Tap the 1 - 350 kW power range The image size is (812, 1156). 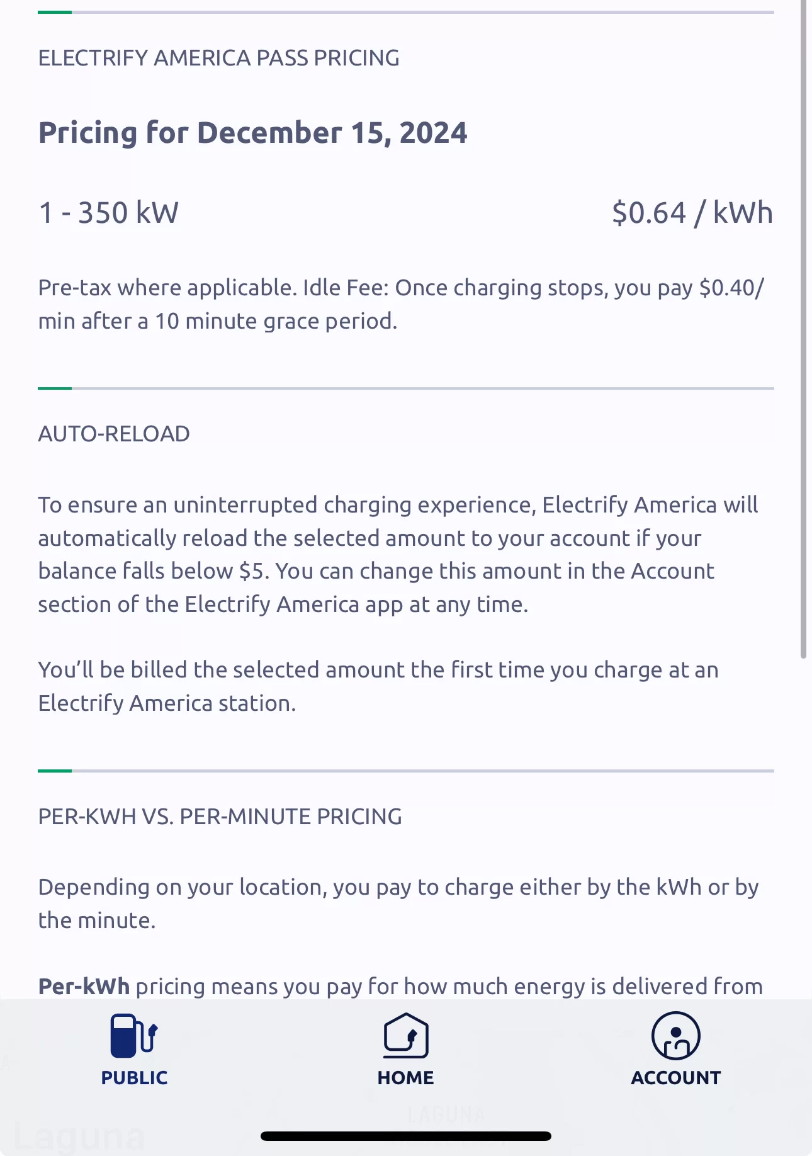point(109,213)
